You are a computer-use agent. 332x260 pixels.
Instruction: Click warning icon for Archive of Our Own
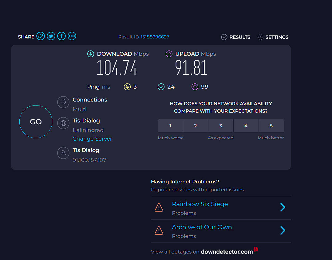(x=159, y=230)
